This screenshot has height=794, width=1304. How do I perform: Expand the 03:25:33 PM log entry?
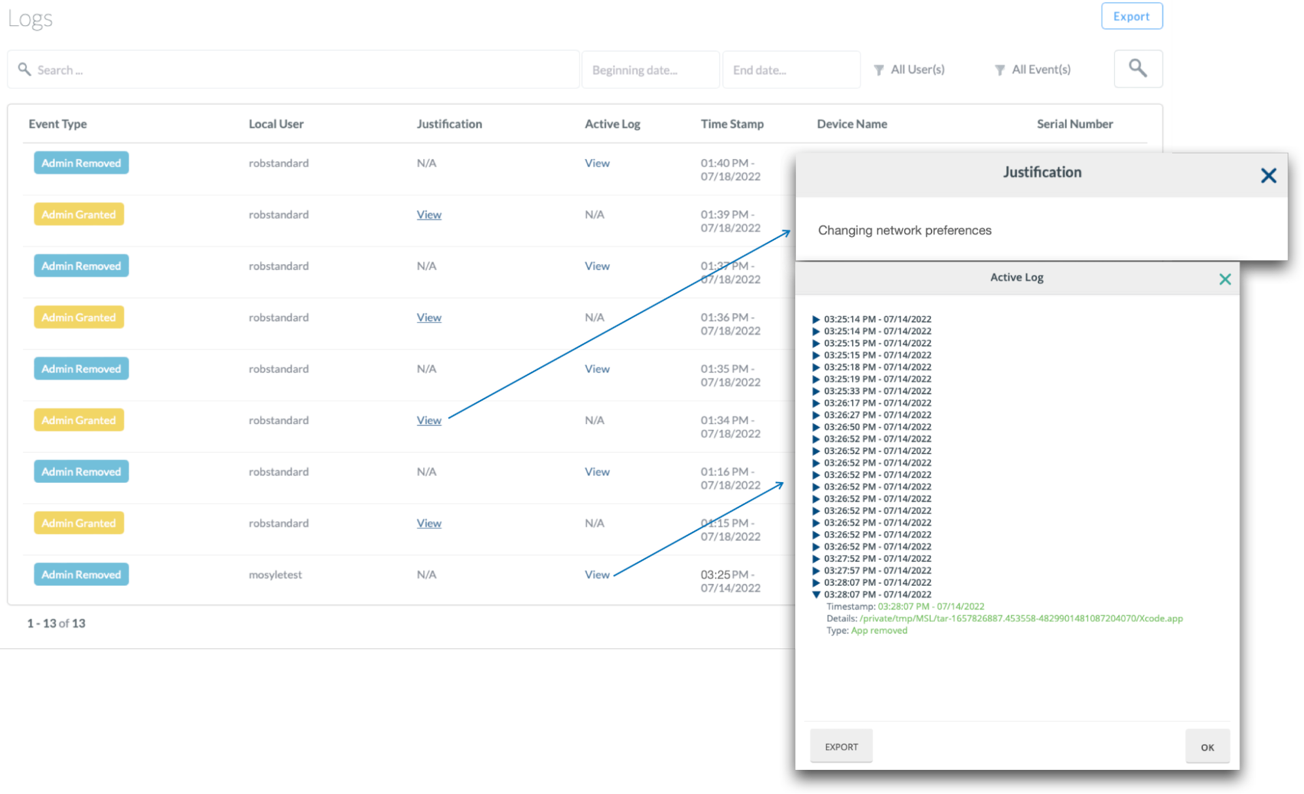pyautogui.click(x=816, y=391)
